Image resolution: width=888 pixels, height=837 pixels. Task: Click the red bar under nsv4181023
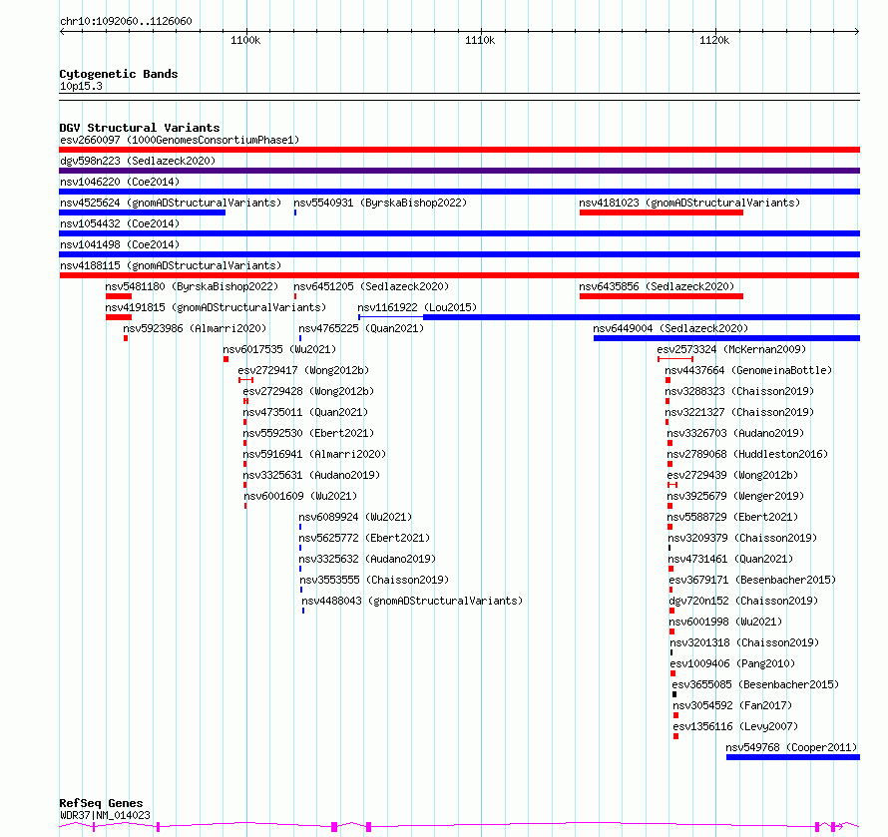tap(661, 212)
